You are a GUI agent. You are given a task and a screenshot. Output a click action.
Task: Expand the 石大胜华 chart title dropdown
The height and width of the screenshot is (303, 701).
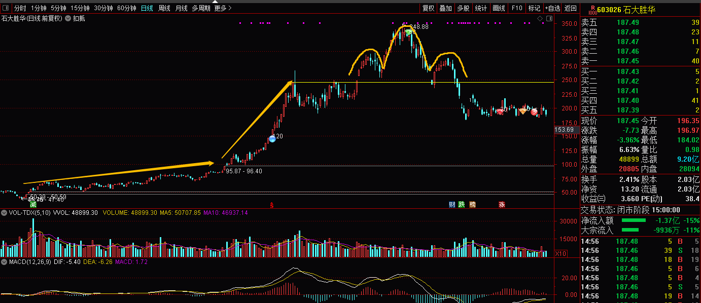[68, 19]
